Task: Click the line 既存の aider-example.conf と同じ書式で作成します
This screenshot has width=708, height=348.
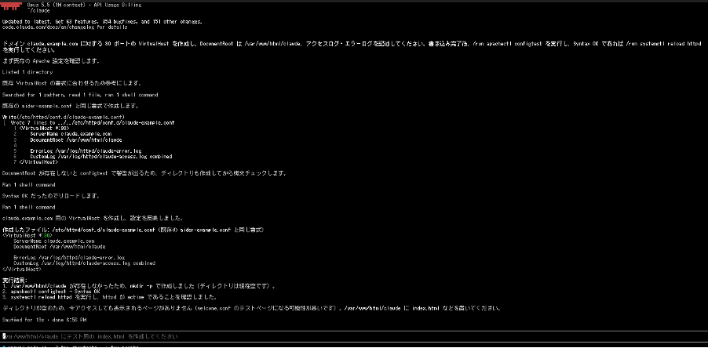Action: pyautogui.click(x=71, y=106)
